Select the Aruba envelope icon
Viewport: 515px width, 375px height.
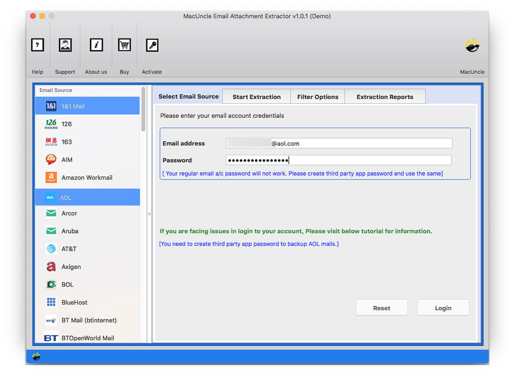pos(51,231)
